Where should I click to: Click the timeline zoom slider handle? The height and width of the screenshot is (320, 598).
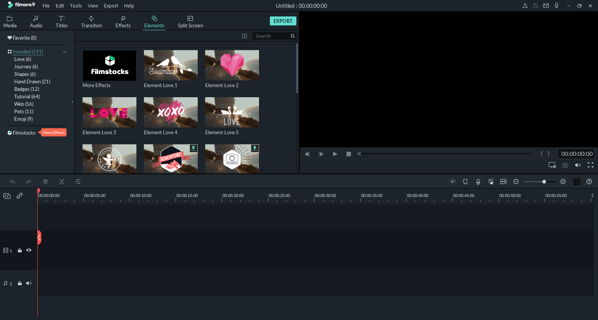[x=544, y=182]
